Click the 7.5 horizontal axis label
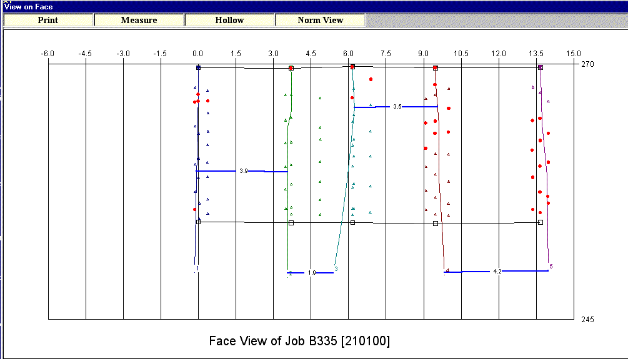Screen dimensions: 628x359 tap(386, 54)
